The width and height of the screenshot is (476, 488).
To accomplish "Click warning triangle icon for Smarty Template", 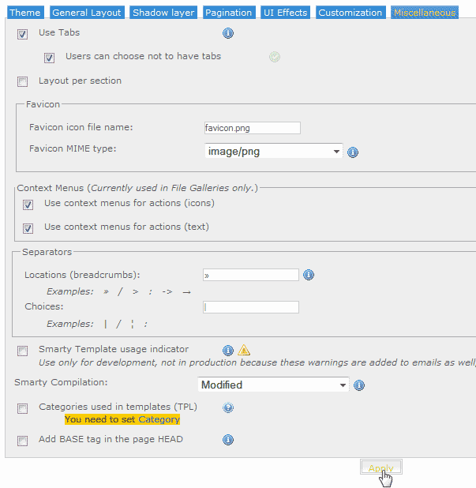I will [x=244, y=350].
